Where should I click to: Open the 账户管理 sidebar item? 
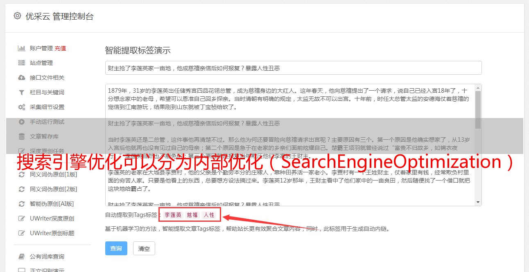coord(41,48)
